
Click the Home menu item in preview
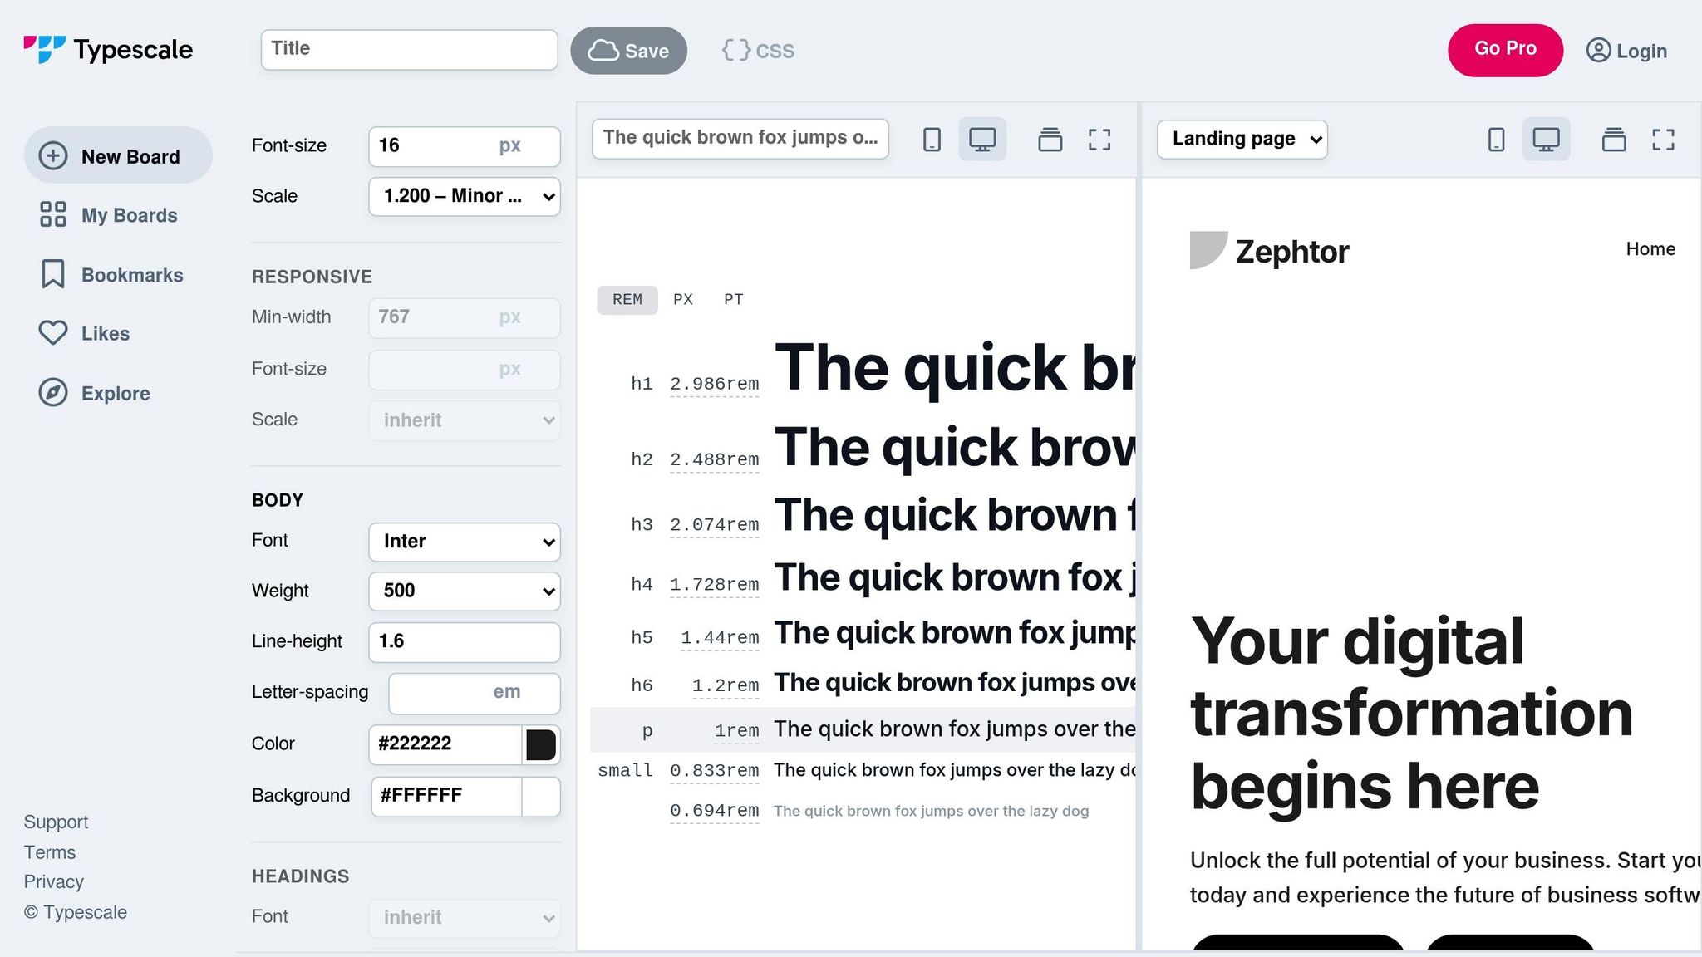1650,248
